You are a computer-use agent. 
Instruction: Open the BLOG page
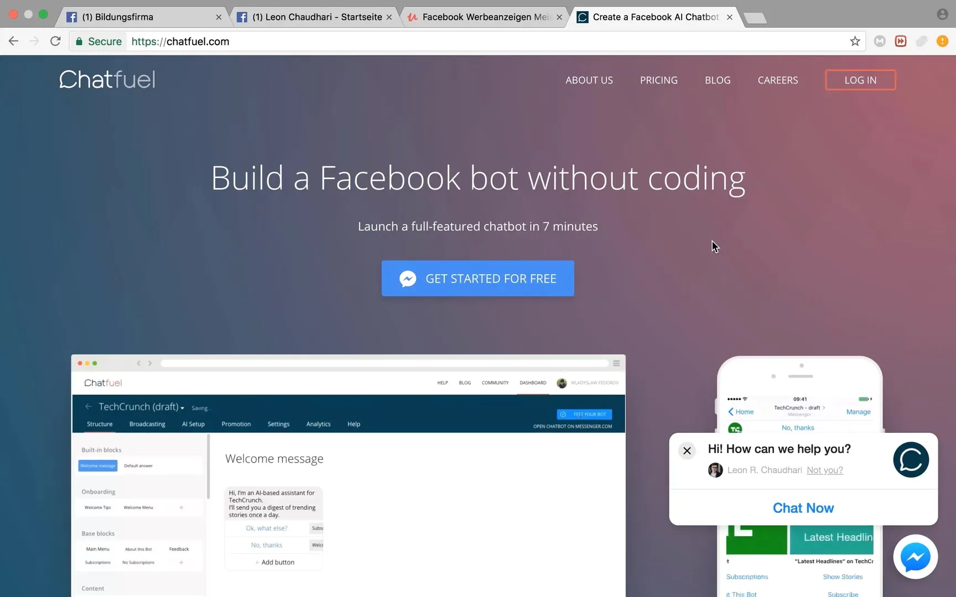click(x=718, y=80)
